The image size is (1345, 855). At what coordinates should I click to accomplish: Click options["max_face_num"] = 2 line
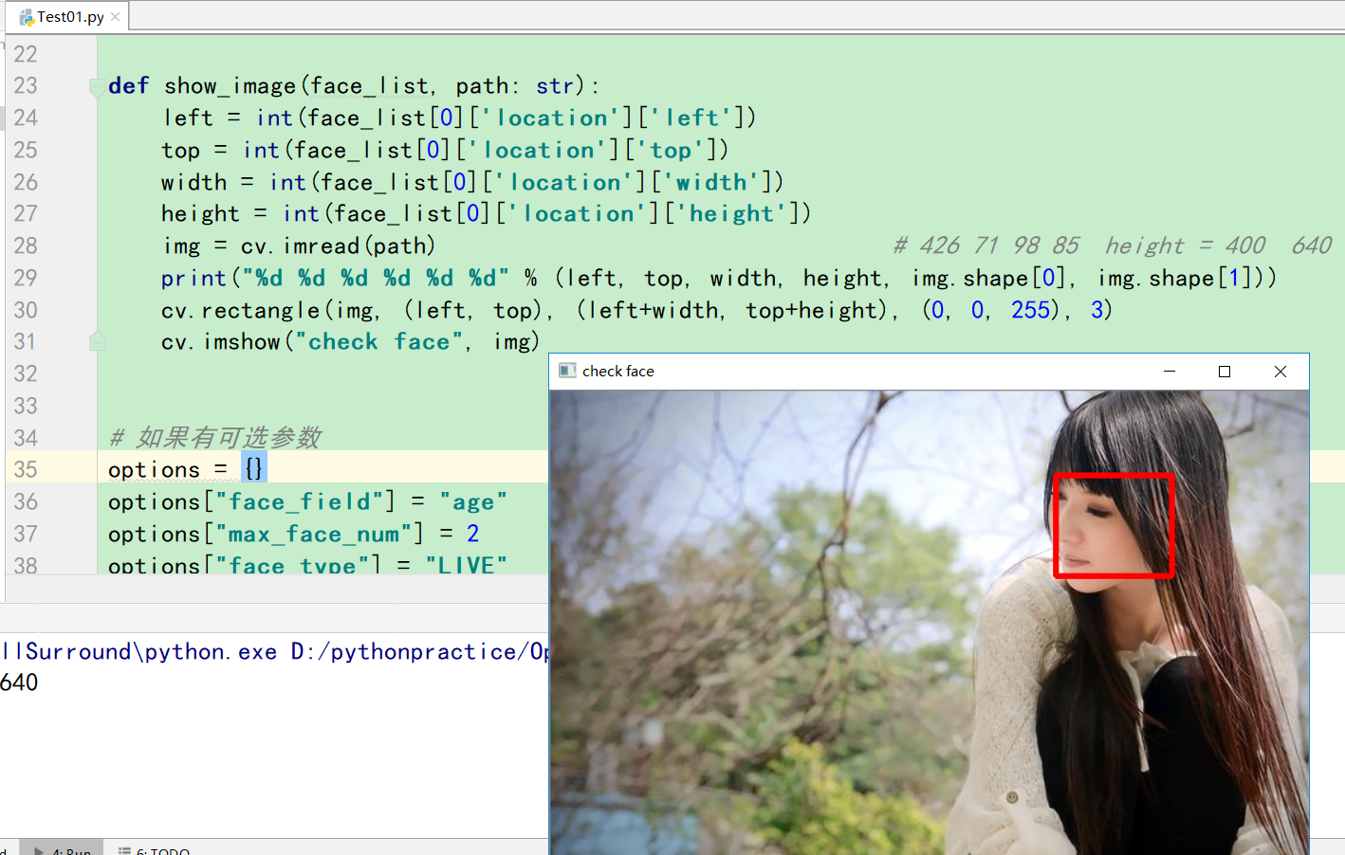click(293, 535)
